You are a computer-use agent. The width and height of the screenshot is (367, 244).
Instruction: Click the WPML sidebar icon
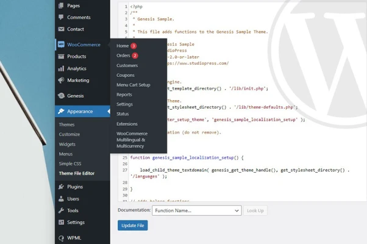point(61,238)
